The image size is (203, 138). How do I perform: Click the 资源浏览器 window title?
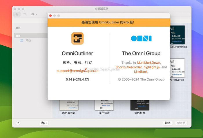(x=101, y=9)
